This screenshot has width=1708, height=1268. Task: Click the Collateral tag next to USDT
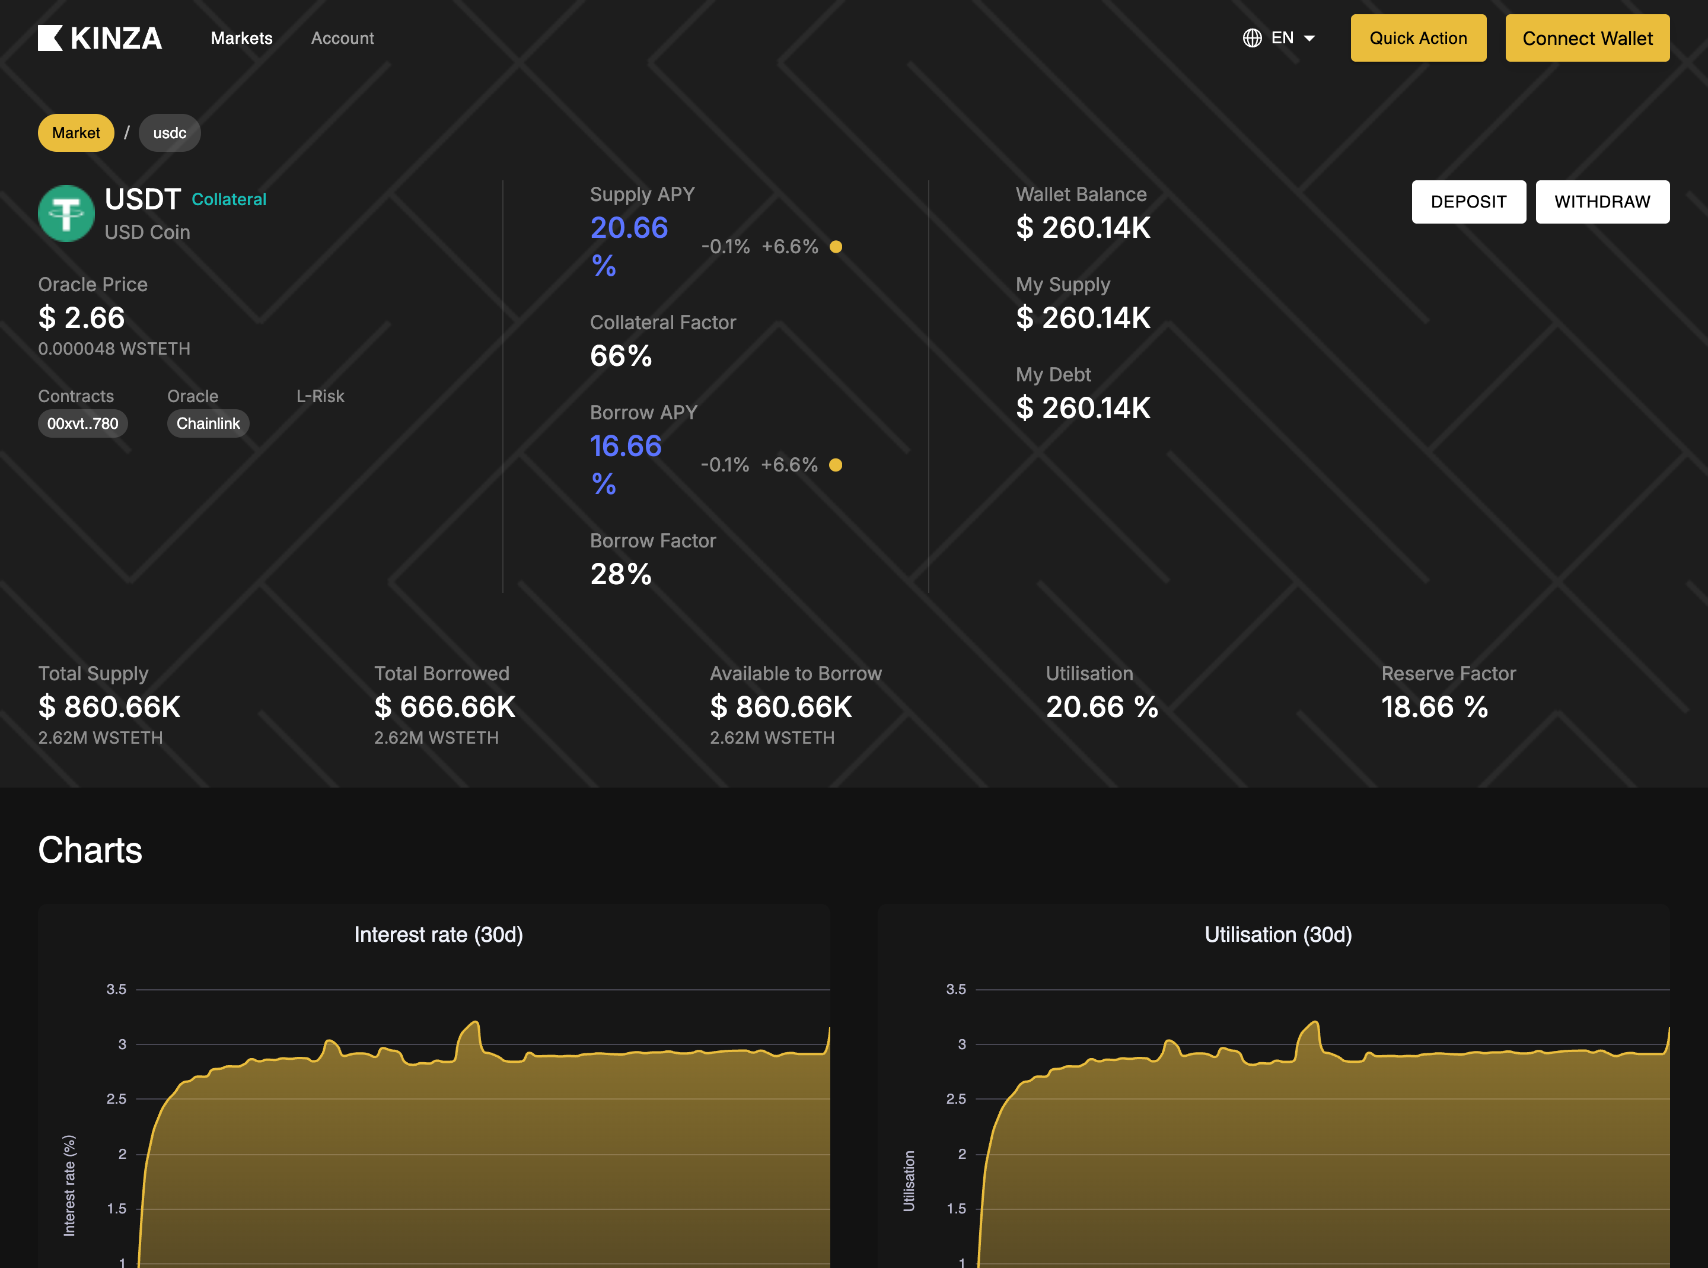[x=229, y=199]
